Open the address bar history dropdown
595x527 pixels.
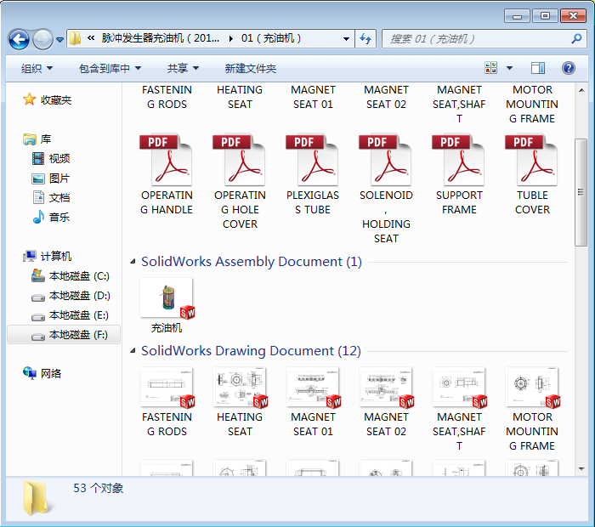click(x=346, y=39)
